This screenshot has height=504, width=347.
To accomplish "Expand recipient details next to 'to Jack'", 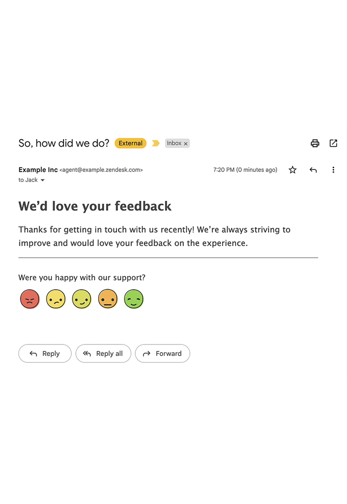I will coord(43,180).
